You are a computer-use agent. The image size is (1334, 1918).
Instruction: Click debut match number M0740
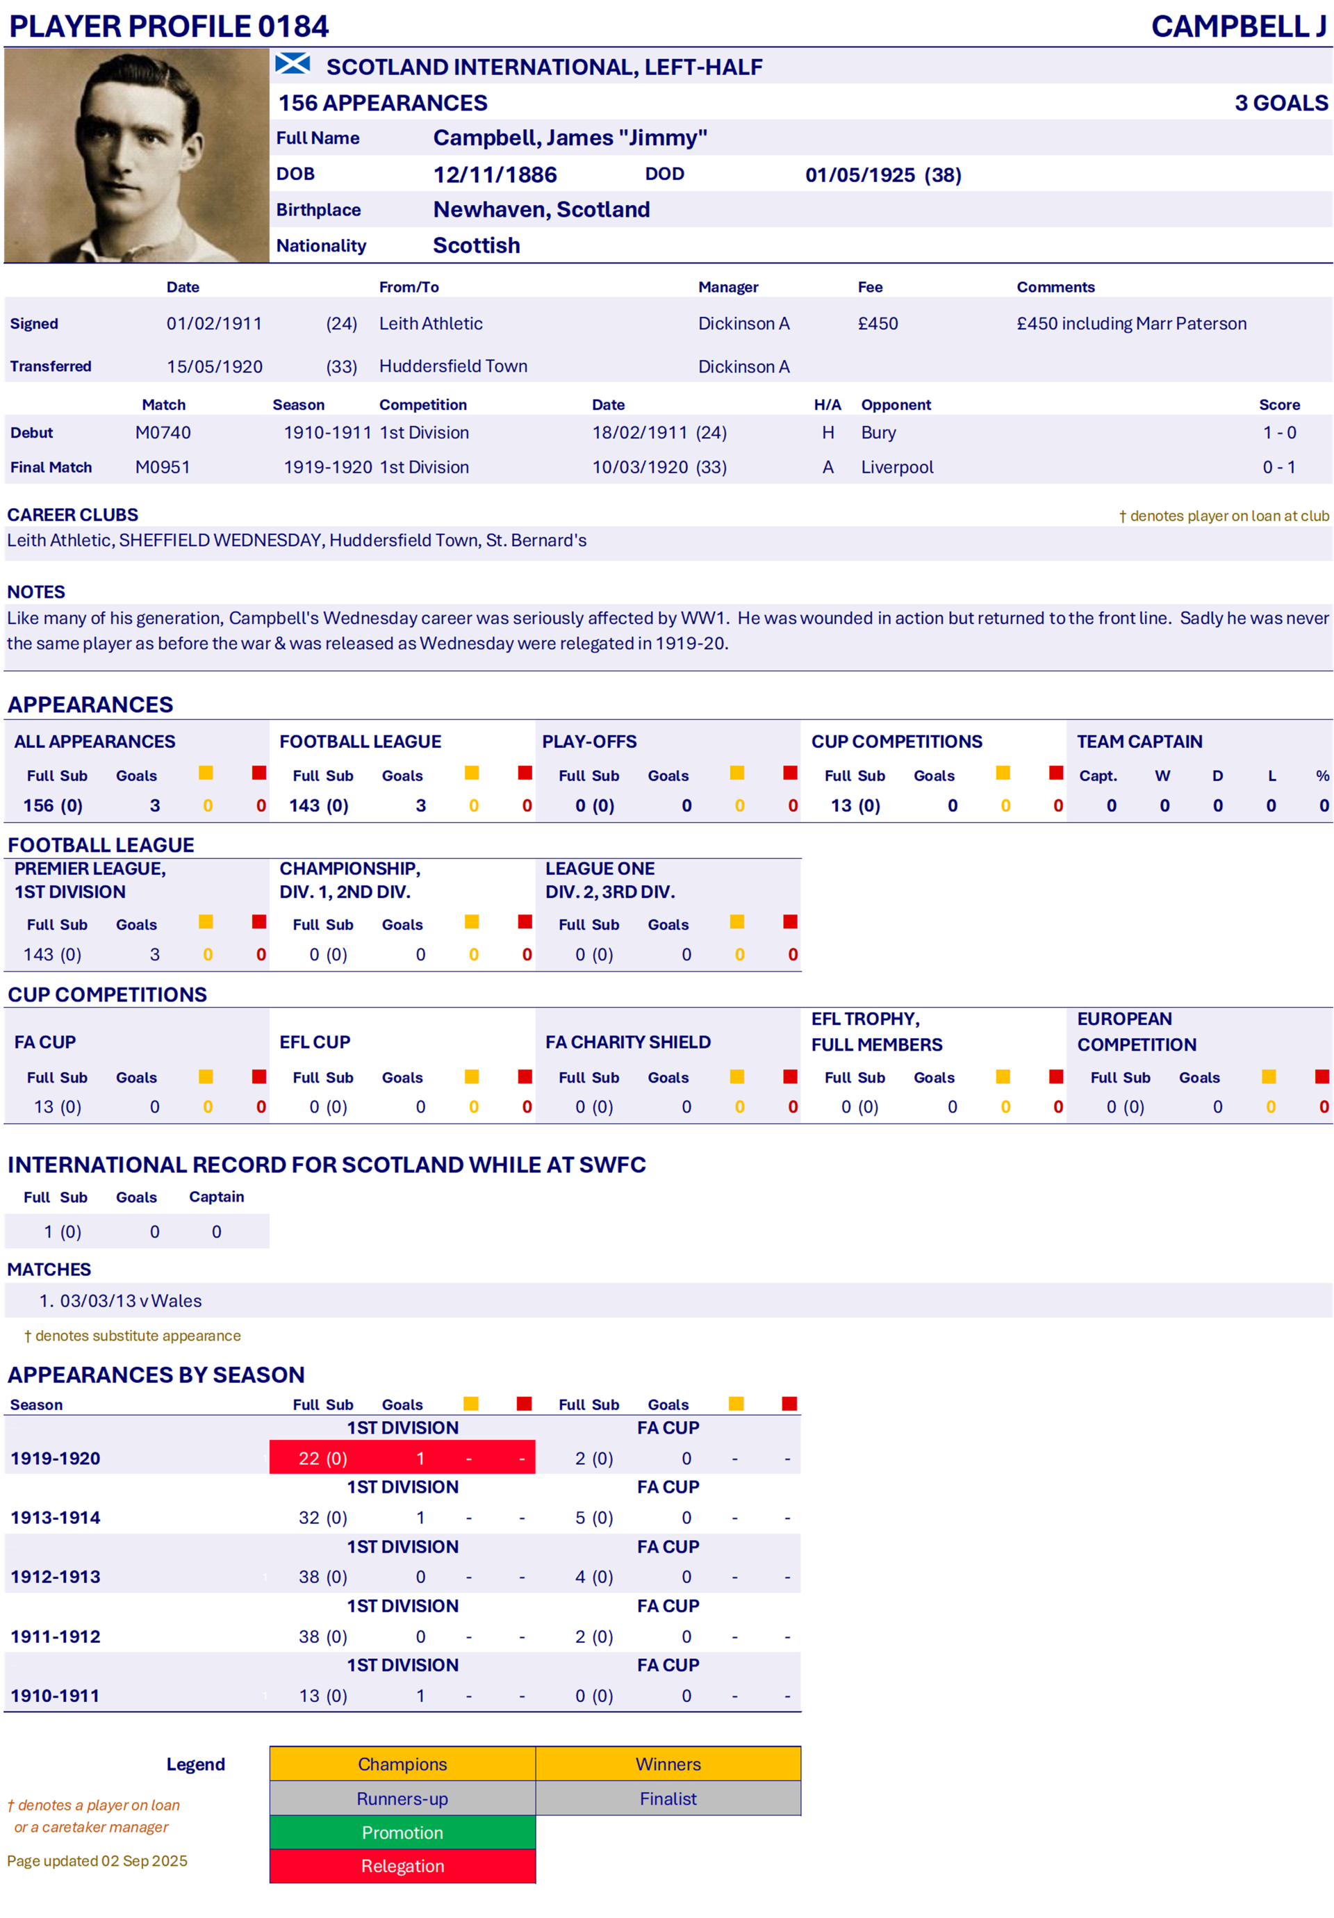click(163, 433)
